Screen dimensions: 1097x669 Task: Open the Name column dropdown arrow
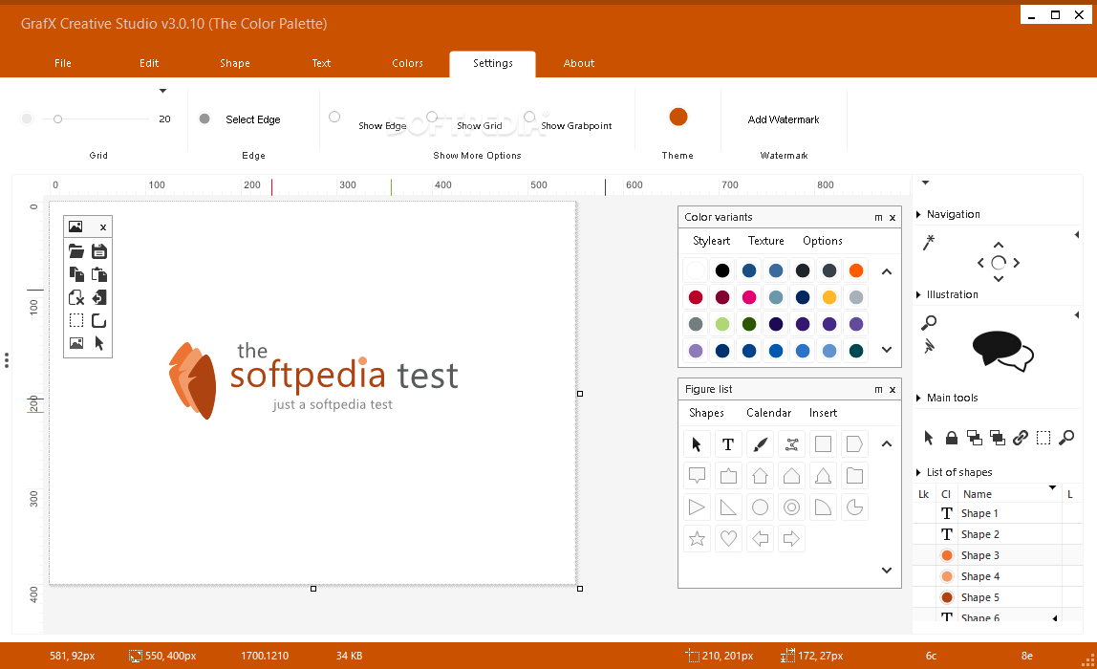1052,487
